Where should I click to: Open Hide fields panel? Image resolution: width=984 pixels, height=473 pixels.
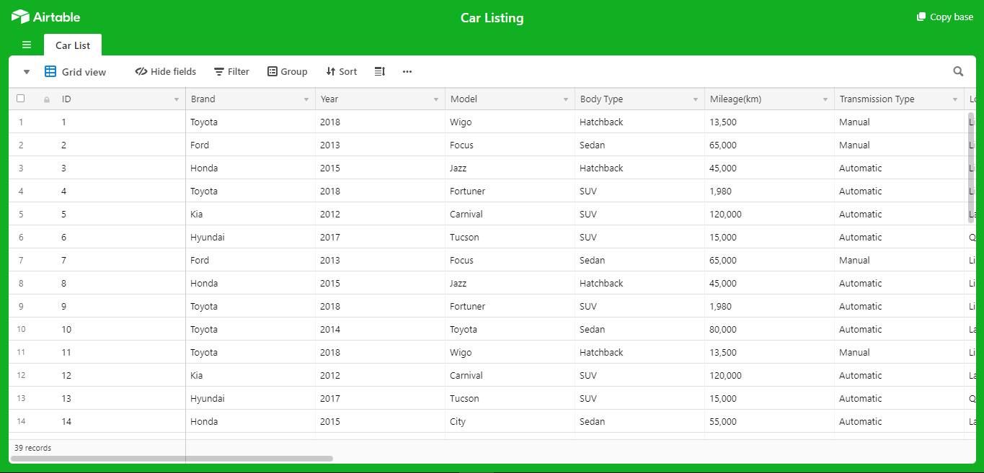tap(166, 71)
